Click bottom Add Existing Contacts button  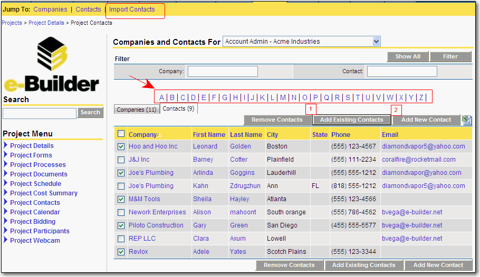[x=363, y=265]
